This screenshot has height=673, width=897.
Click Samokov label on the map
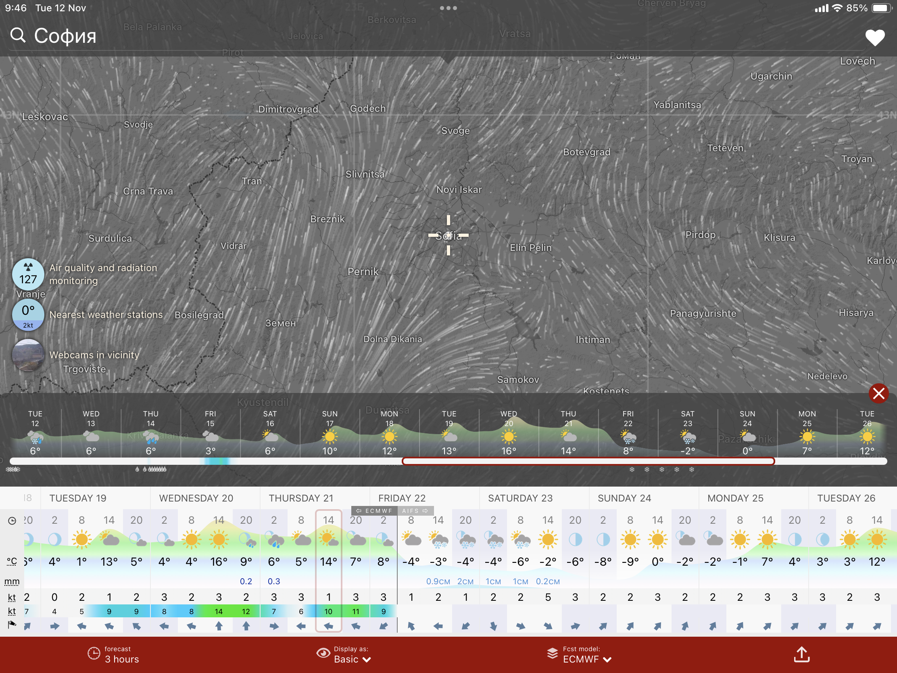518,380
